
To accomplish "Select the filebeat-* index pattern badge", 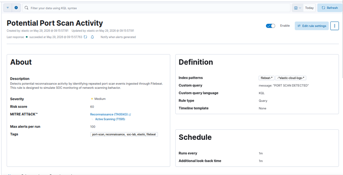I will (x=266, y=78).
